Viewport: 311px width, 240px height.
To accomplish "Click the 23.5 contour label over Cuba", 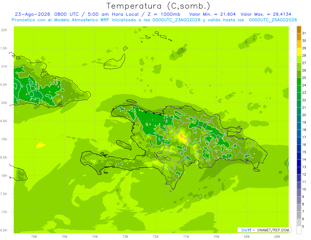I will click(33, 83).
